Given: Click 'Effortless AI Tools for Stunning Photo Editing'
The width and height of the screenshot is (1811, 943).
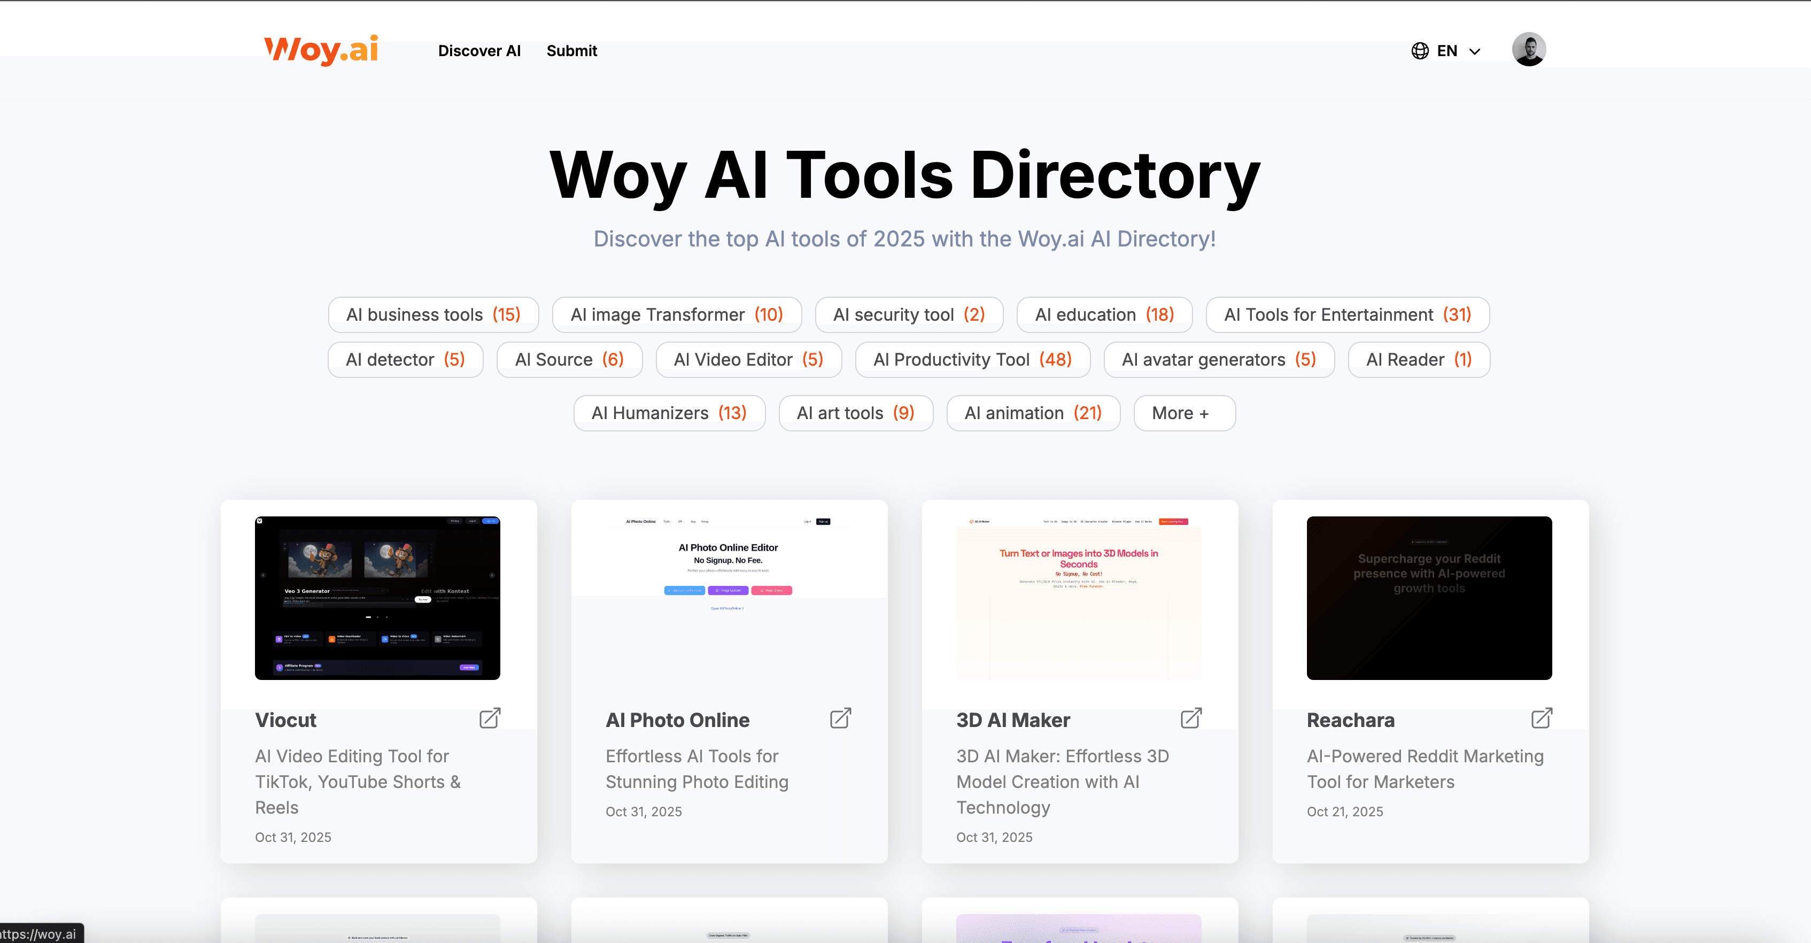Looking at the screenshot, I should (696, 769).
